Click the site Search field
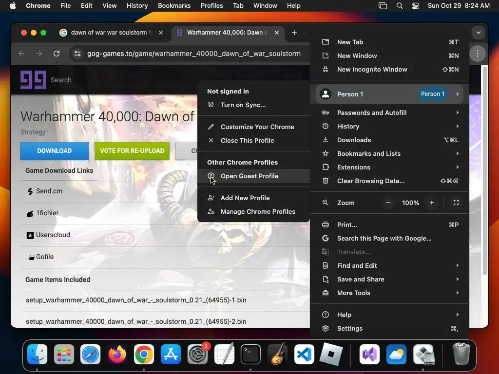 (x=122, y=80)
